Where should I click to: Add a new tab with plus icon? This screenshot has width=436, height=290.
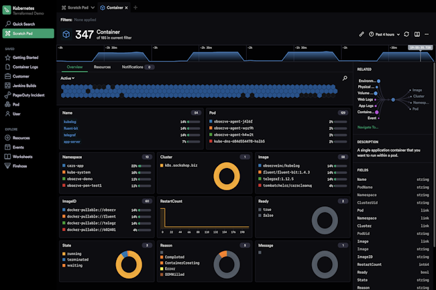click(x=135, y=7)
